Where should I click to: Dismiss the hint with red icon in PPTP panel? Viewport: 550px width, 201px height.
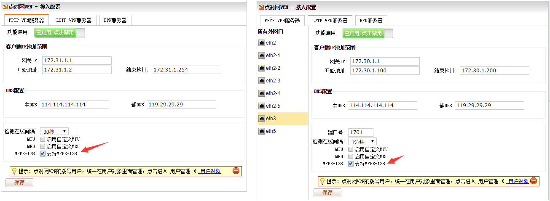(x=236, y=171)
